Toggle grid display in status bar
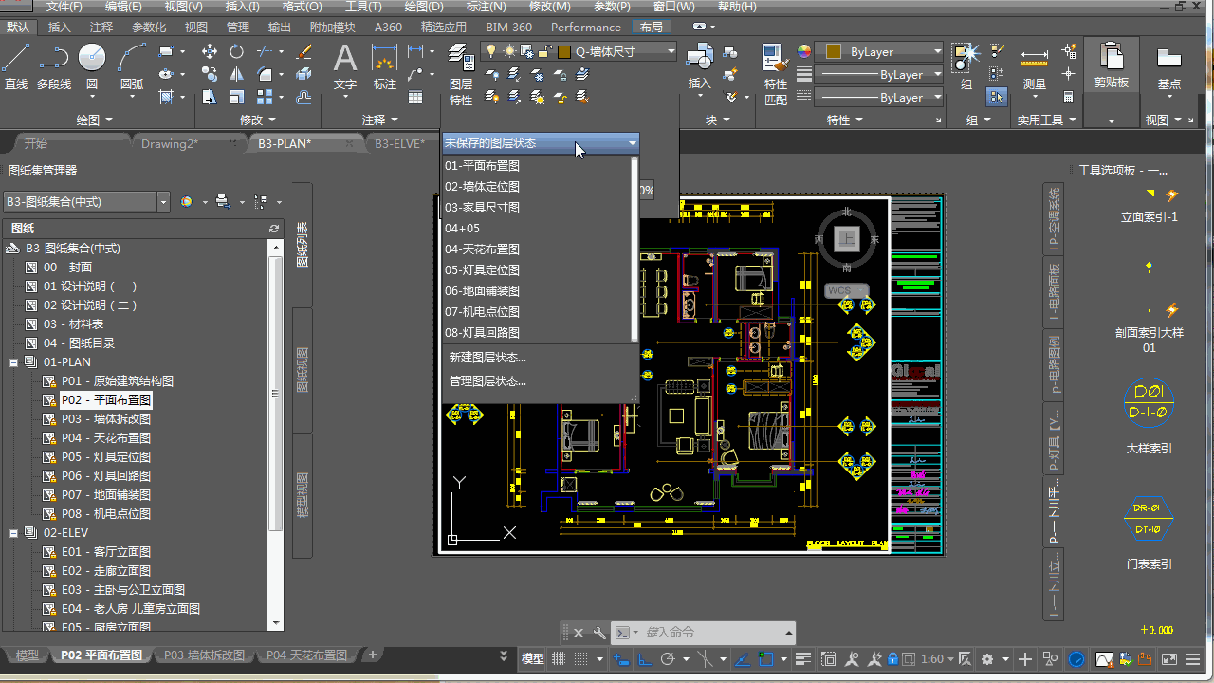The height and width of the screenshot is (683, 1214). pyautogui.click(x=559, y=659)
